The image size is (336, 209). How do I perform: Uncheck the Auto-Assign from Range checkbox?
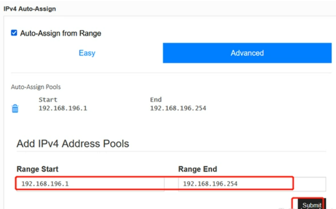[14, 33]
